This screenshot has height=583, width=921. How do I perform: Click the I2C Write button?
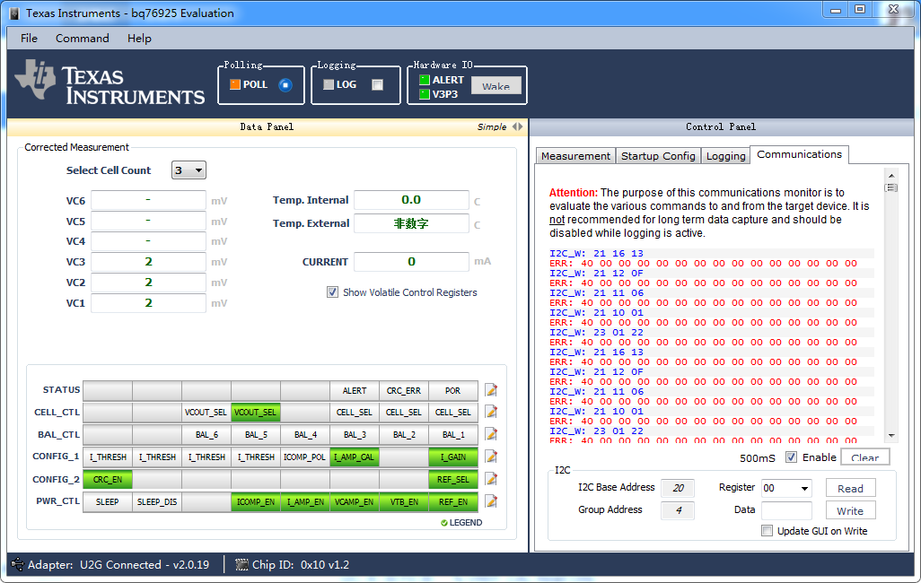tap(850, 510)
